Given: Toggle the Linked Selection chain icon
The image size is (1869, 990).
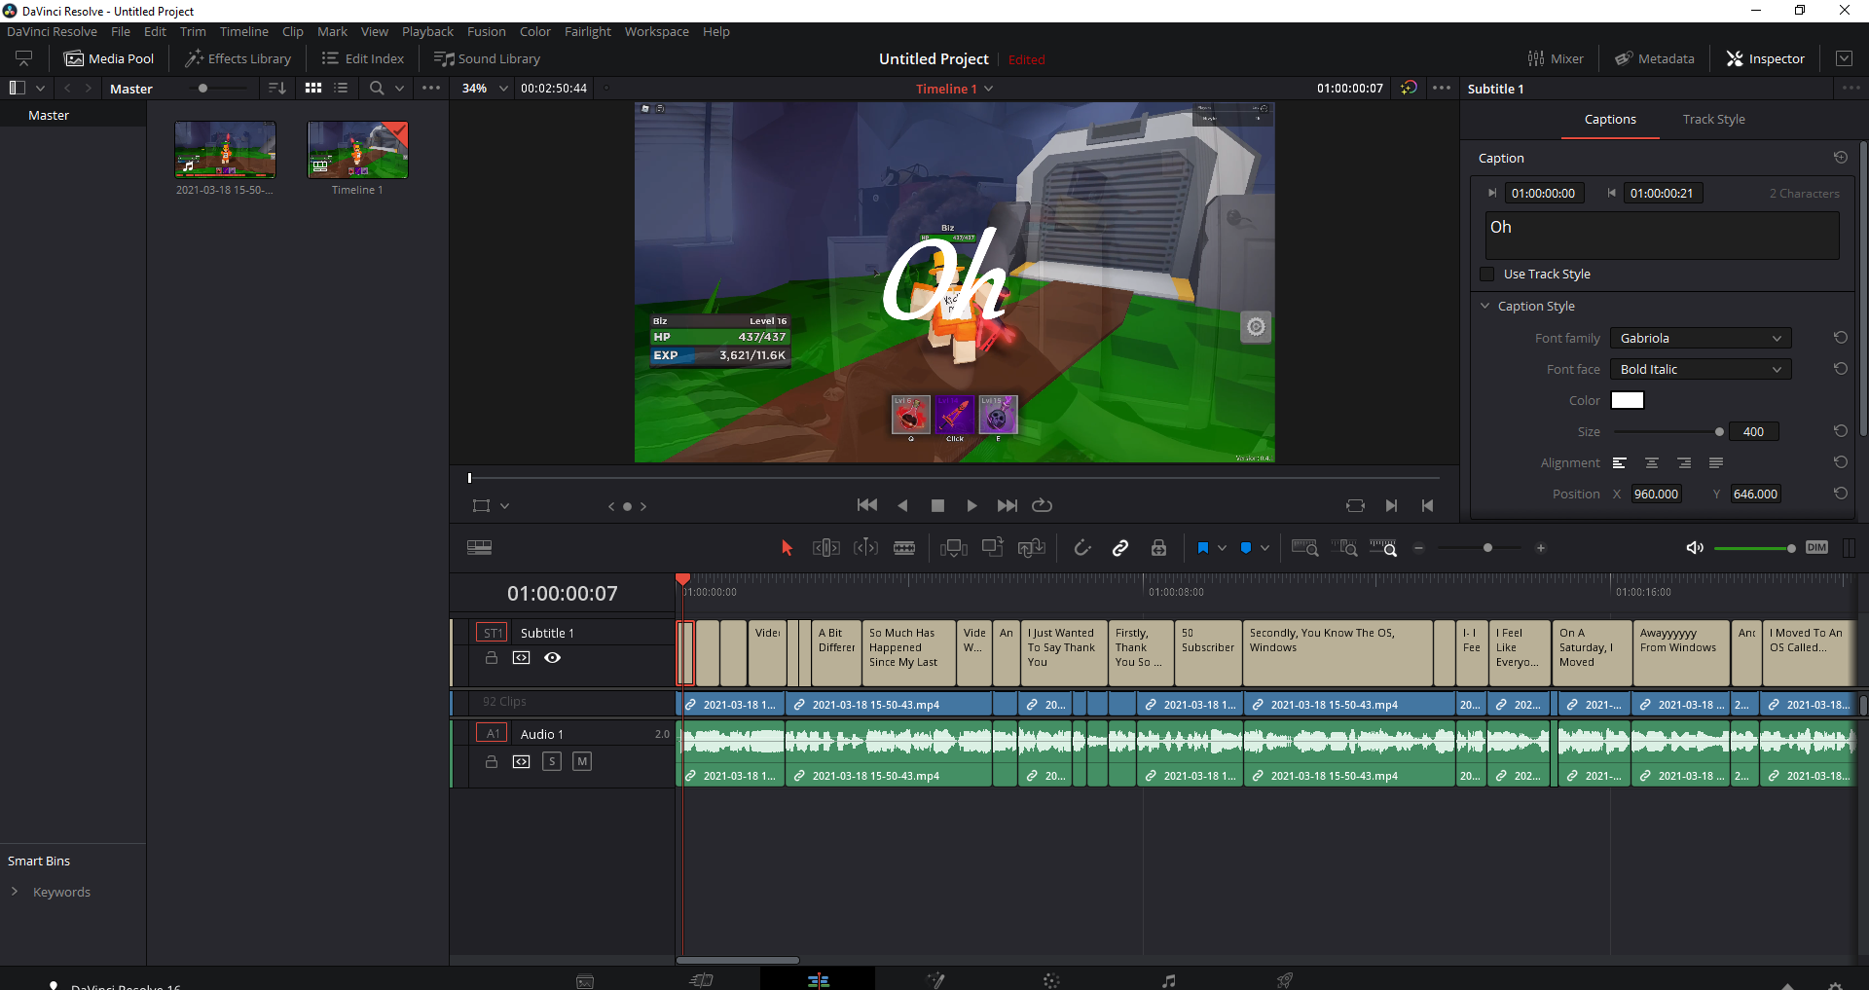Looking at the screenshot, I should pyautogui.click(x=1120, y=548).
